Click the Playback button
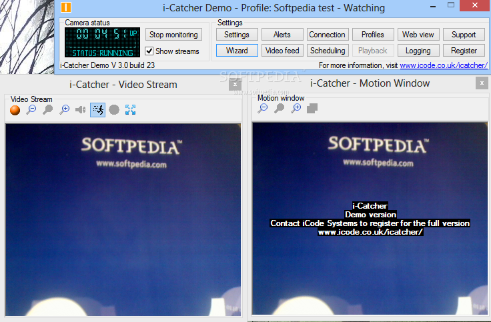 pos(373,51)
